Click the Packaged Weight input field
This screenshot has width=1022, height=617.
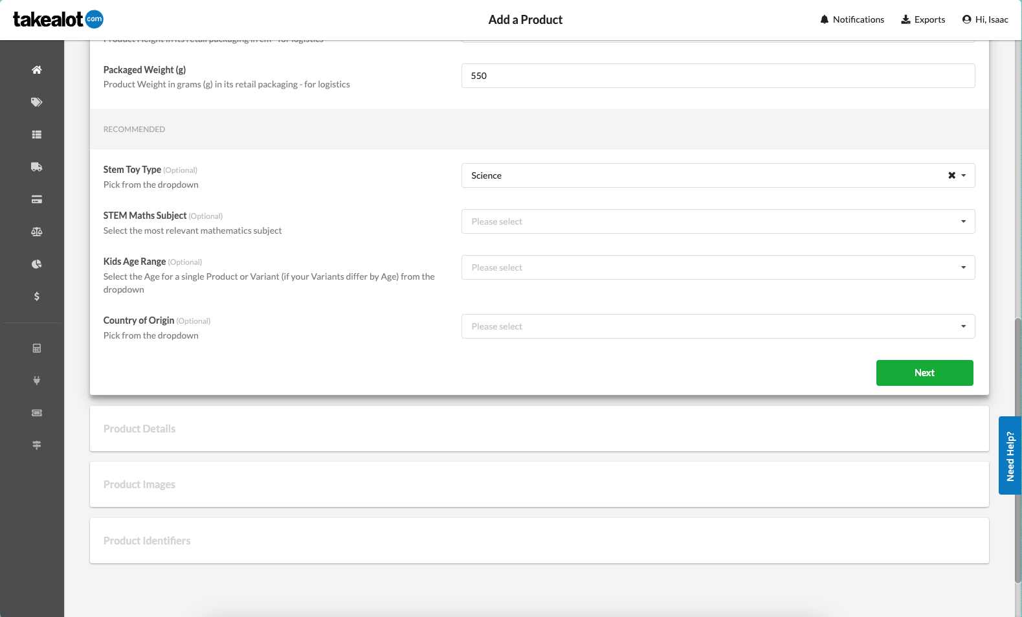coord(717,76)
